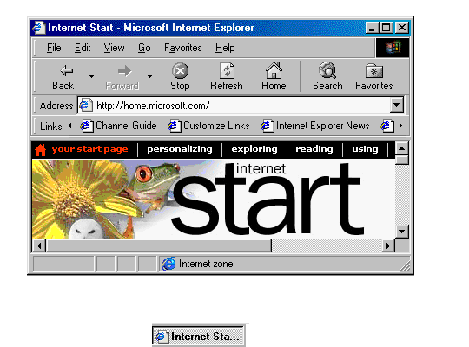469x347 pixels.
Task: Click the Refresh page icon
Action: 227,71
